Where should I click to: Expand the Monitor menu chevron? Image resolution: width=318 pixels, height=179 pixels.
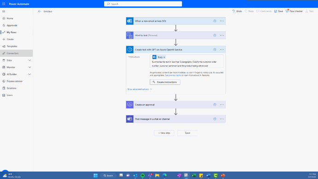[x=29, y=67]
